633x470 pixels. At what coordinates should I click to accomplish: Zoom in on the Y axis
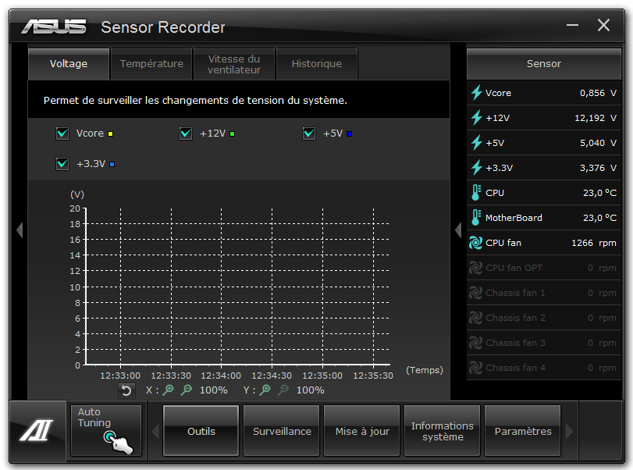(265, 390)
